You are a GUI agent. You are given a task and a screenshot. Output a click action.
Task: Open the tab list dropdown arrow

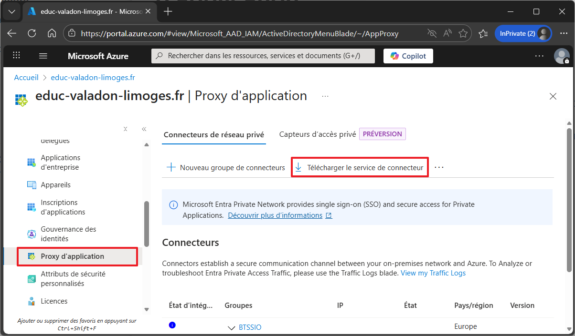coord(12,11)
